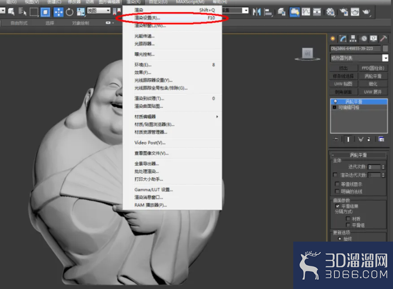The height and width of the screenshot is (289, 393).
Task: Open Configure Modifier Sets icon
Action: [x=381, y=139]
